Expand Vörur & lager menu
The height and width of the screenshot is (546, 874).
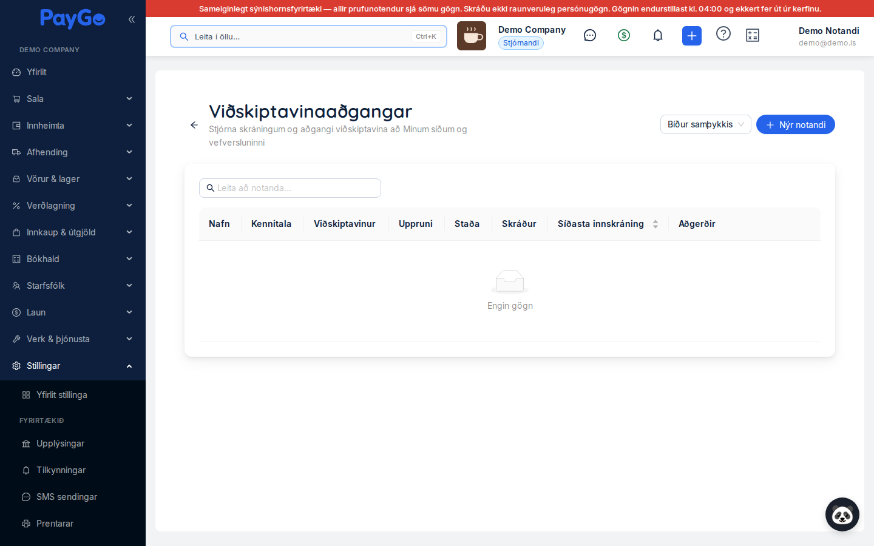point(73,179)
